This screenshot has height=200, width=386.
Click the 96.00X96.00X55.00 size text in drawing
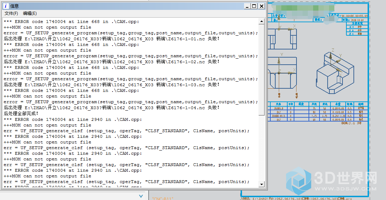coord(354,16)
